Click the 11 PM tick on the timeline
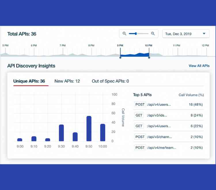Screen dimensions: 216x190 coord(177,45)
